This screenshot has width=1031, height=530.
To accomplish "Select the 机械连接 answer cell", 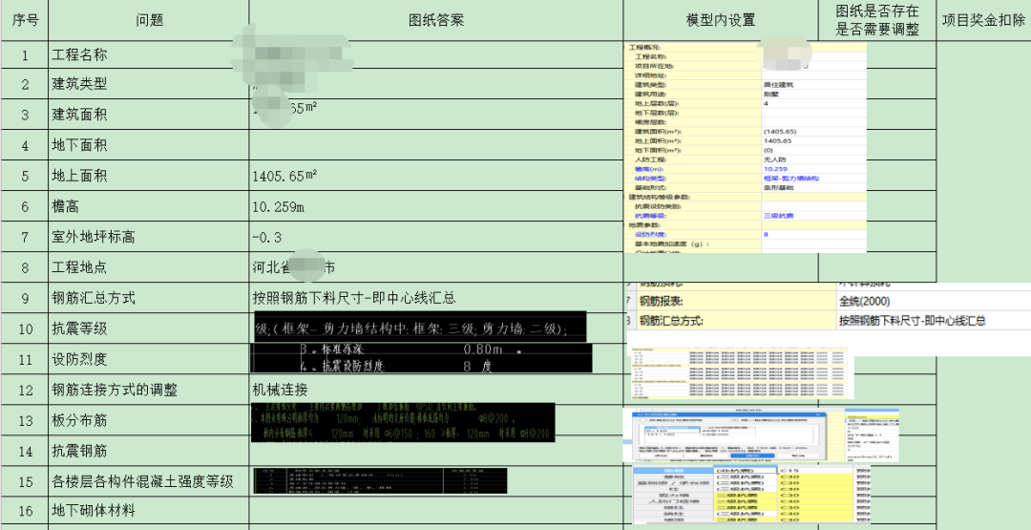I will point(436,390).
